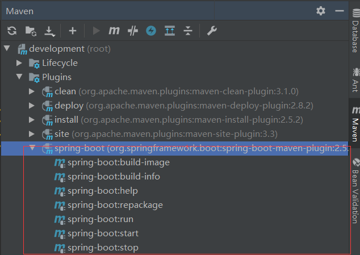Viewport: 360px width, 255px height.
Task: Click the deploy plugin plug icon
Action: point(47,106)
